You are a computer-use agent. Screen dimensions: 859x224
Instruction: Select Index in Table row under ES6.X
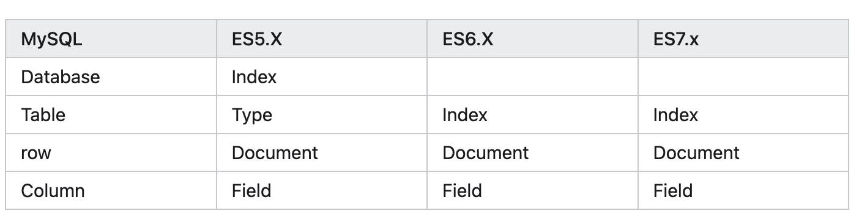533,115
